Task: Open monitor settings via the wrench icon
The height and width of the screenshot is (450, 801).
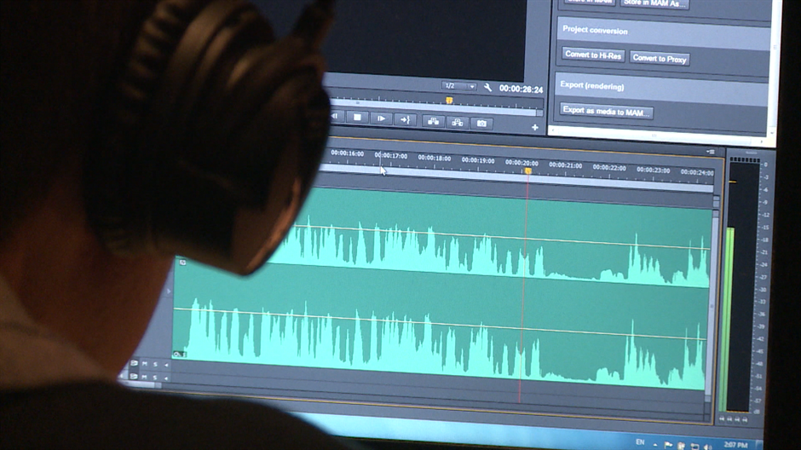Action: tap(487, 88)
